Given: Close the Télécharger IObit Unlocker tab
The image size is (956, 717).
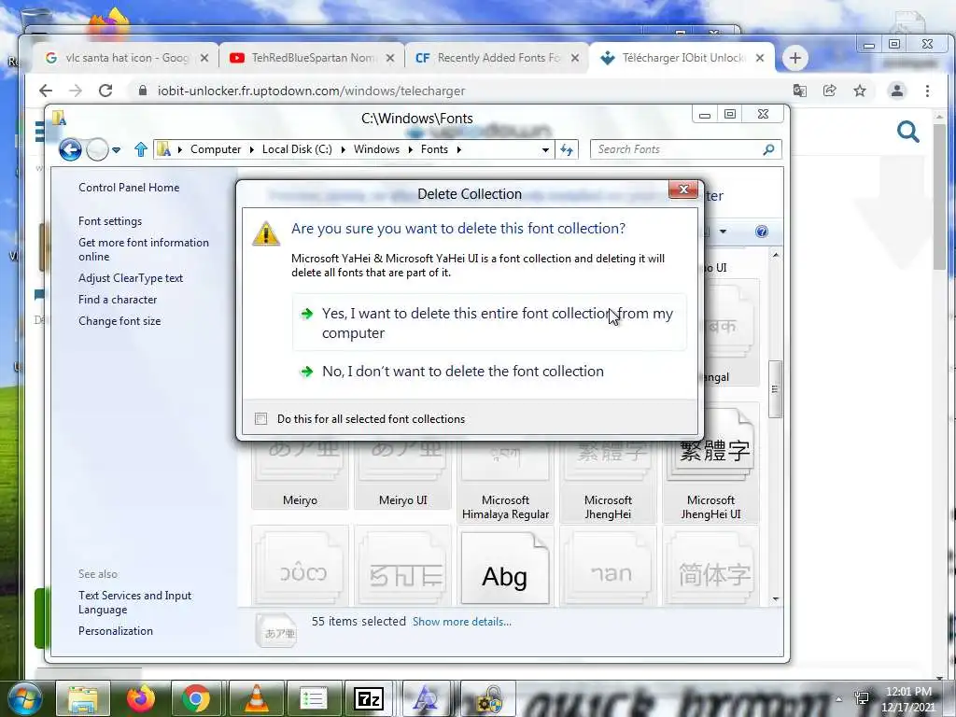Looking at the screenshot, I should pos(760,58).
